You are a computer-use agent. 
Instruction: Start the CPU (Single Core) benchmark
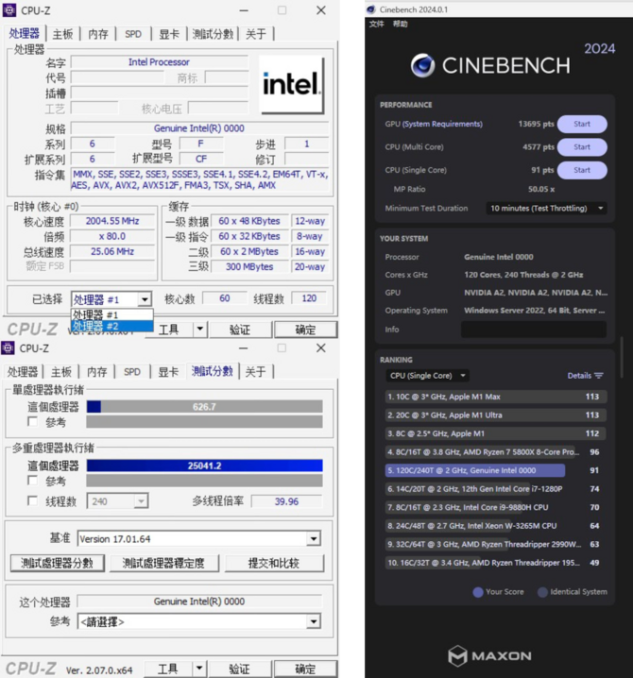pyautogui.click(x=582, y=170)
